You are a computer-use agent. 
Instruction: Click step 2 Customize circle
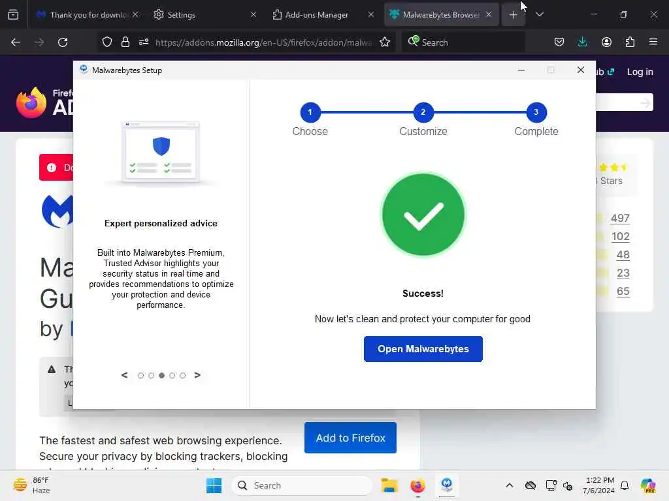coord(423,112)
